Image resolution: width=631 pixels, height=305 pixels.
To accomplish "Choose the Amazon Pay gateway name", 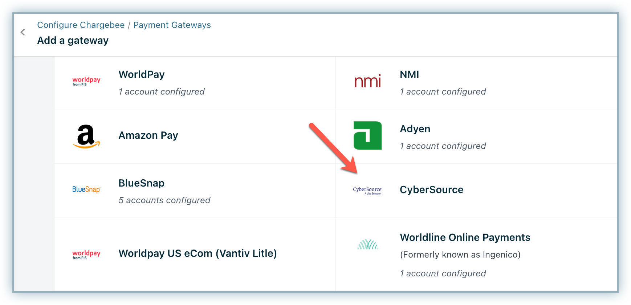I will click(148, 135).
